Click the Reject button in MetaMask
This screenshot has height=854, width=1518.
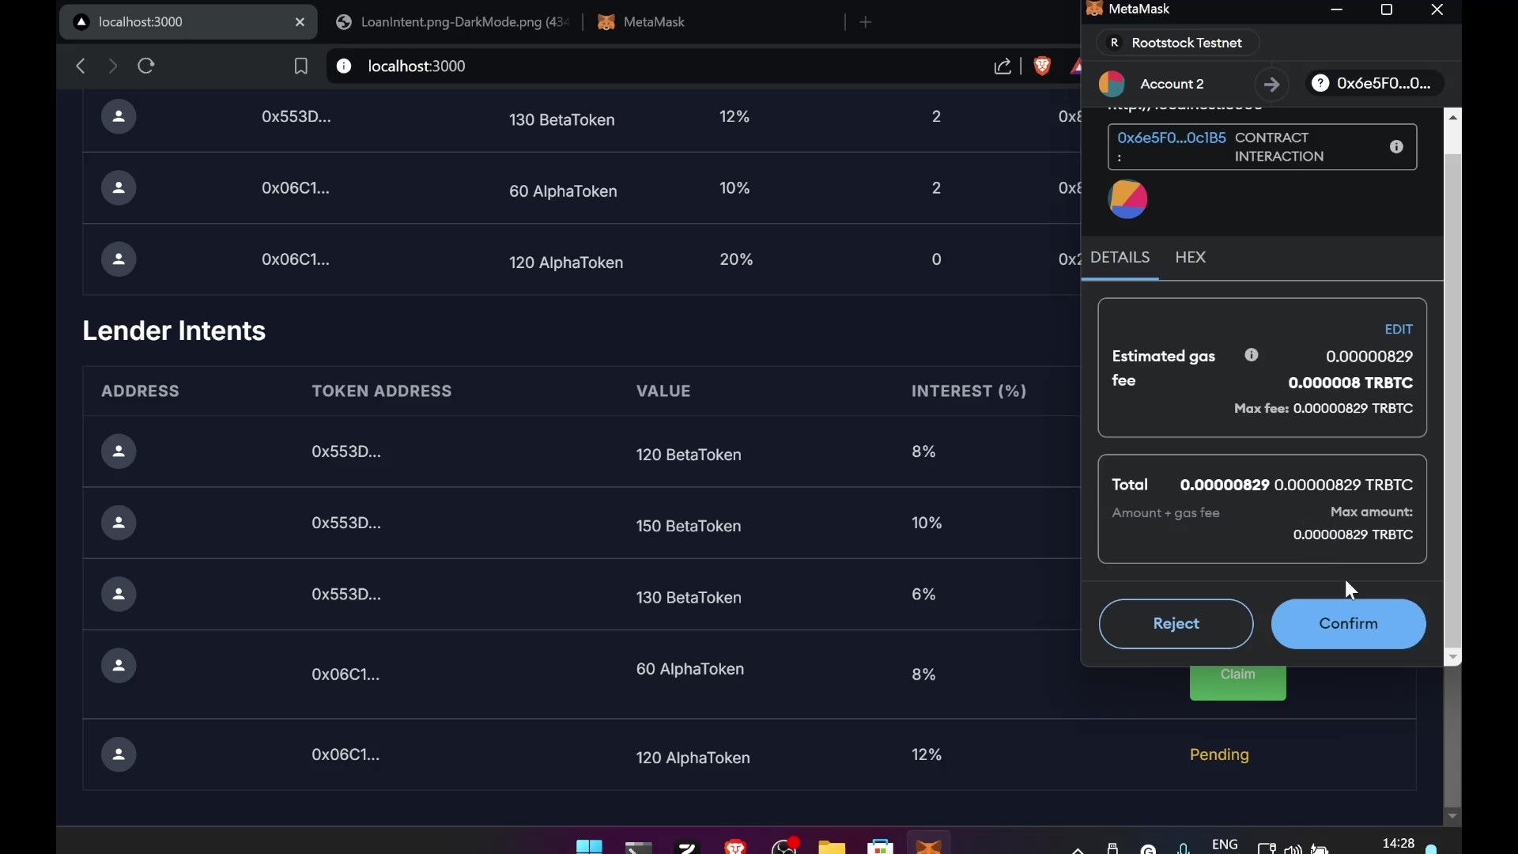point(1175,622)
